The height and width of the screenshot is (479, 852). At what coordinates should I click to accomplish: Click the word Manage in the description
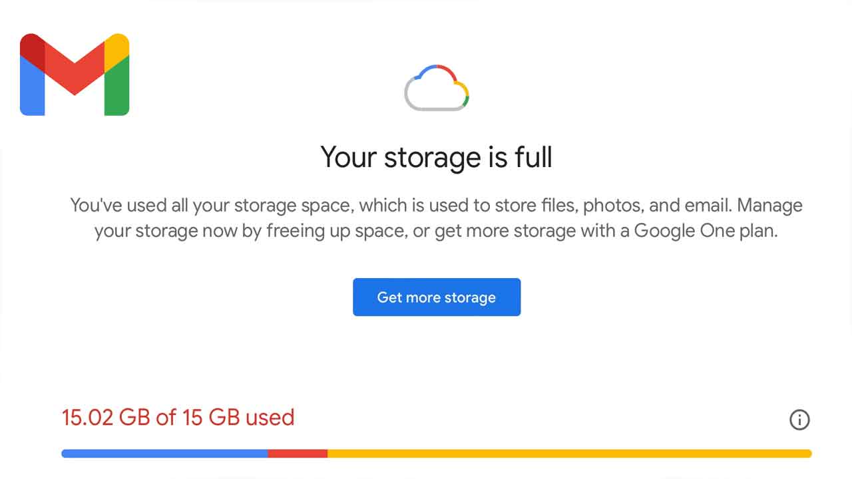(771, 205)
